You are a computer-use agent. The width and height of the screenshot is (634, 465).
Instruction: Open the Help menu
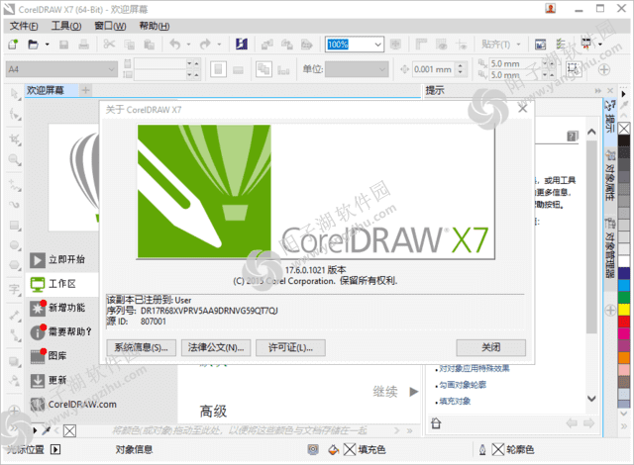pyautogui.click(x=155, y=27)
